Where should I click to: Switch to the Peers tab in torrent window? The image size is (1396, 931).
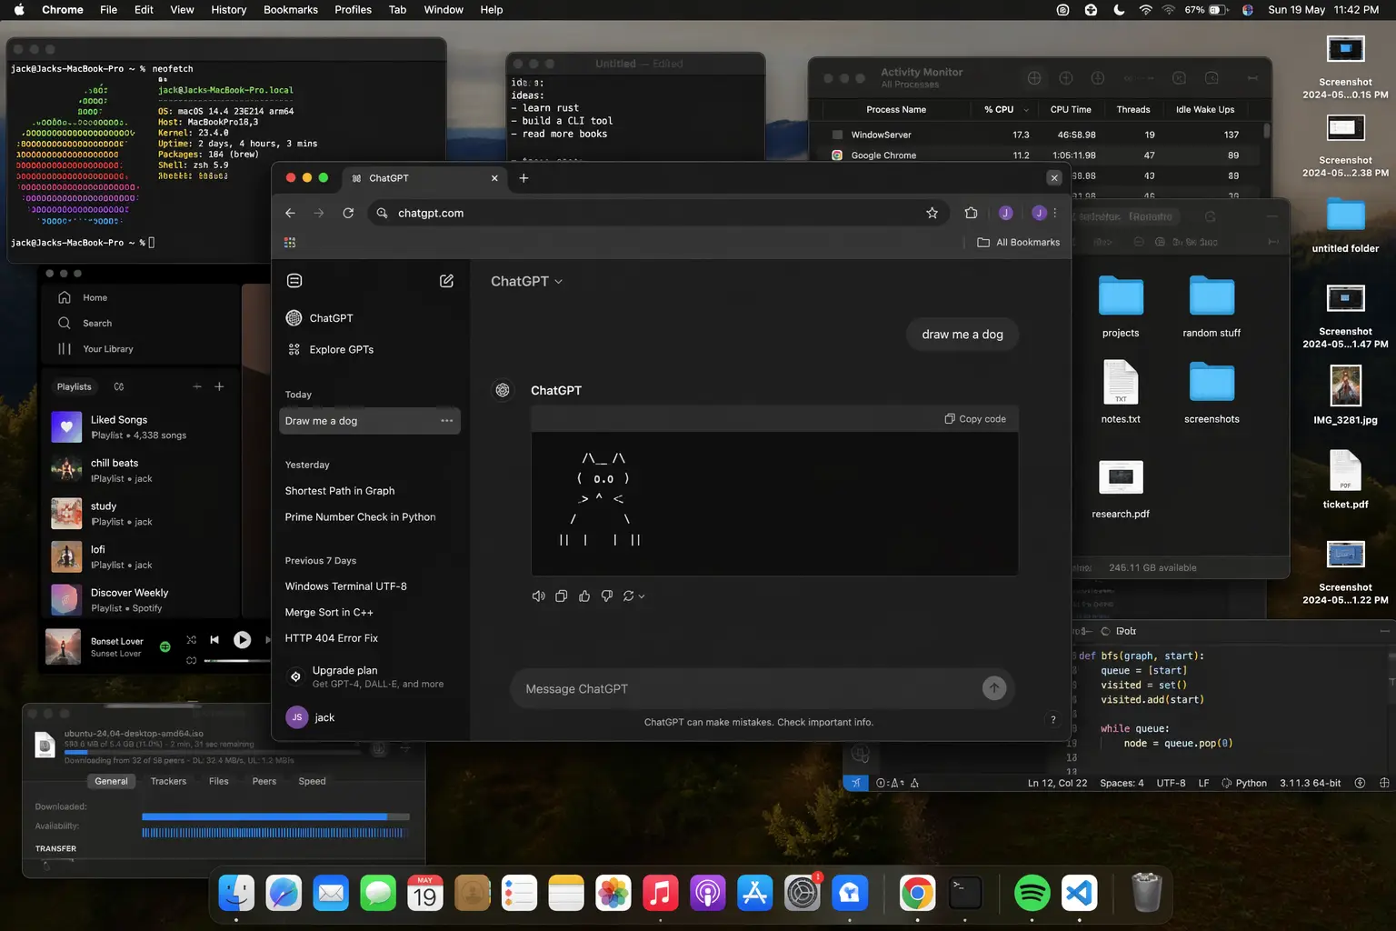[x=264, y=781]
